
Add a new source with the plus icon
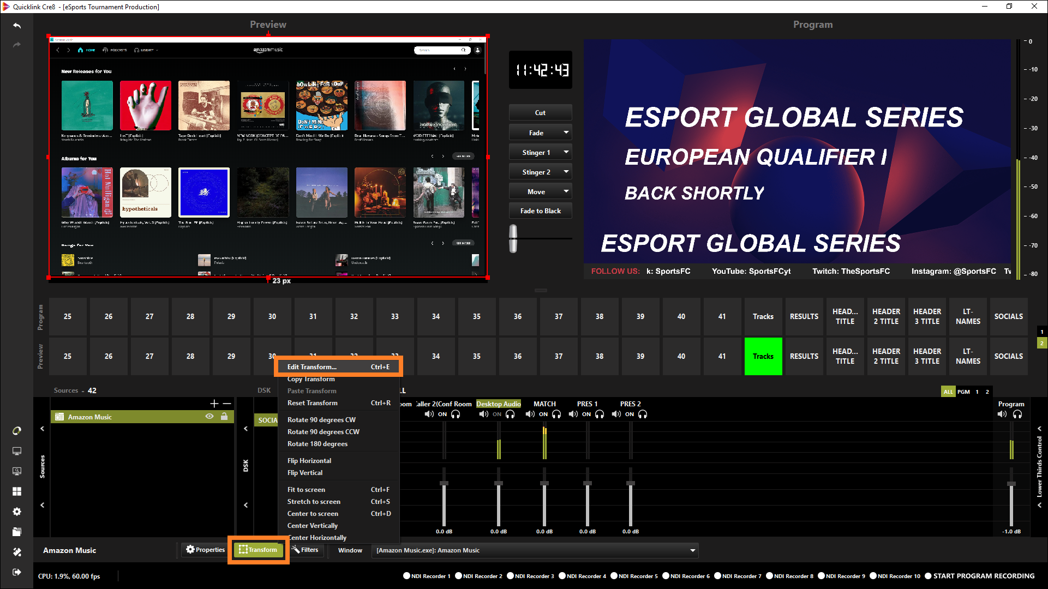coord(214,404)
